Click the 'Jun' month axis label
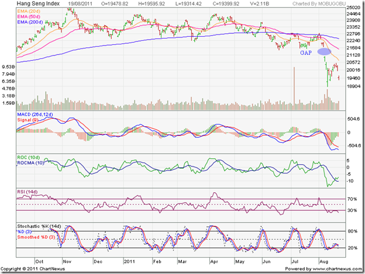The height and width of the screenshot is (274, 365). [267, 262]
